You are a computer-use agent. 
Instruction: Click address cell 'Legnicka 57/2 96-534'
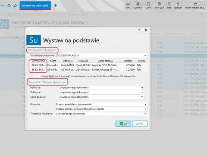[x=105, y=65]
